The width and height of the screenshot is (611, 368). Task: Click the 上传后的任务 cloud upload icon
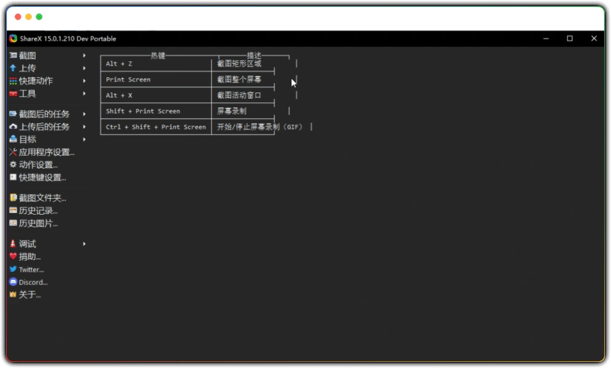(x=13, y=126)
